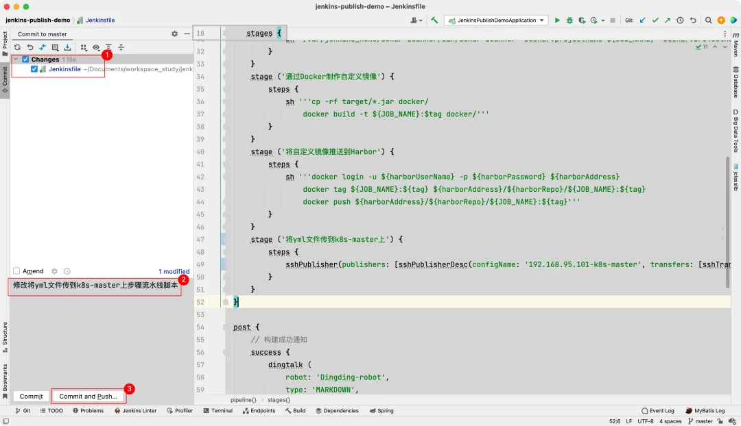Click the Stop button in the run toolbar
Viewport: 741px width, 426px height.
click(613, 21)
